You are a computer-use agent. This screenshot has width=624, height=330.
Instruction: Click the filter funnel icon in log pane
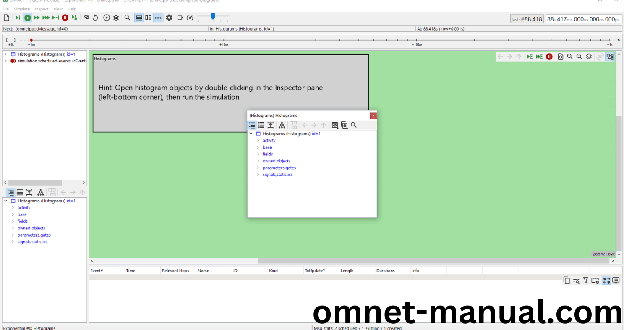coord(586,280)
